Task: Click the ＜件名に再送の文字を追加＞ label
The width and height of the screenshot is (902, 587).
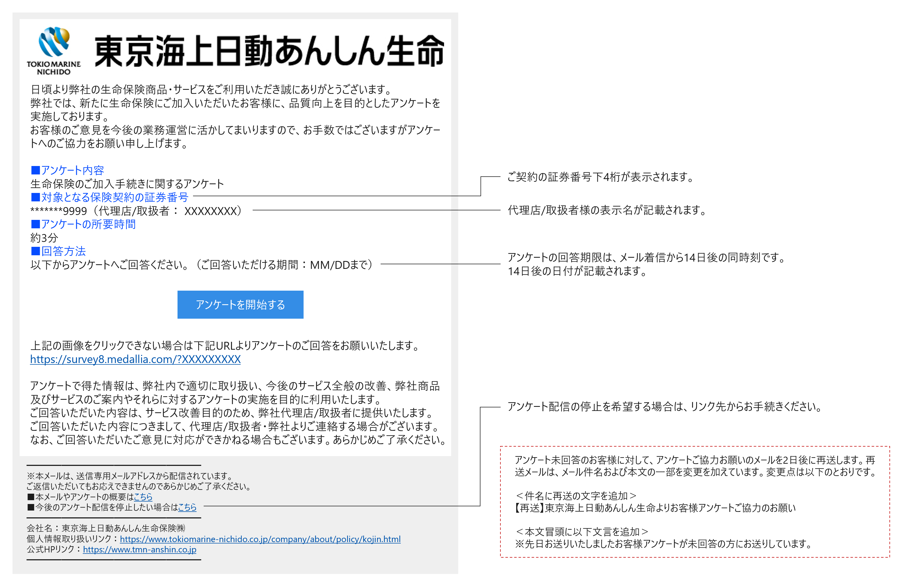Action: point(576,496)
